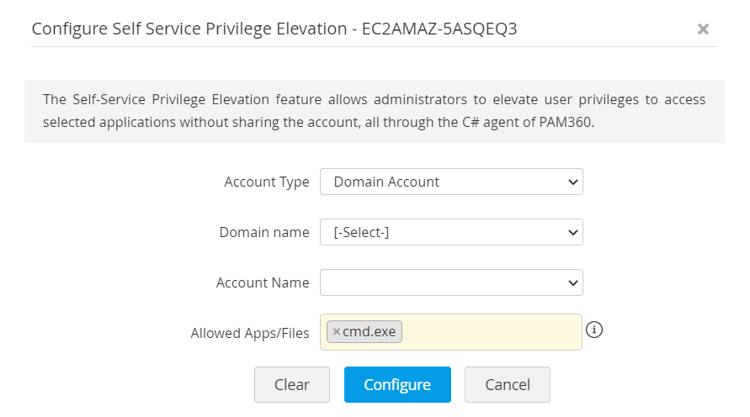This screenshot has width=750, height=417.
Task: Click the Account Name field label
Action: point(263,282)
